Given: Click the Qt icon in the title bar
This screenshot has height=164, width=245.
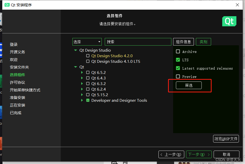Looking at the screenshot, I should pyautogui.click(x=7, y=5).
